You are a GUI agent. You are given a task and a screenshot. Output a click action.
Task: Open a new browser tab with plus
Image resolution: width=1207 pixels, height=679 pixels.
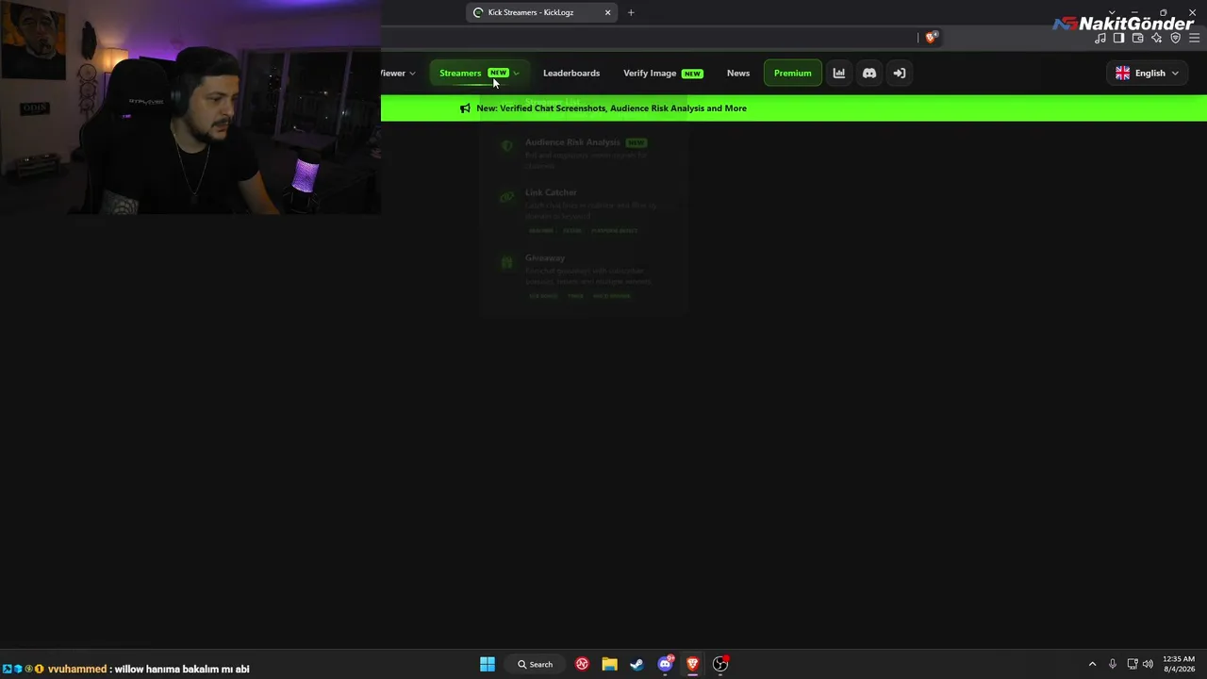[631, 12]
